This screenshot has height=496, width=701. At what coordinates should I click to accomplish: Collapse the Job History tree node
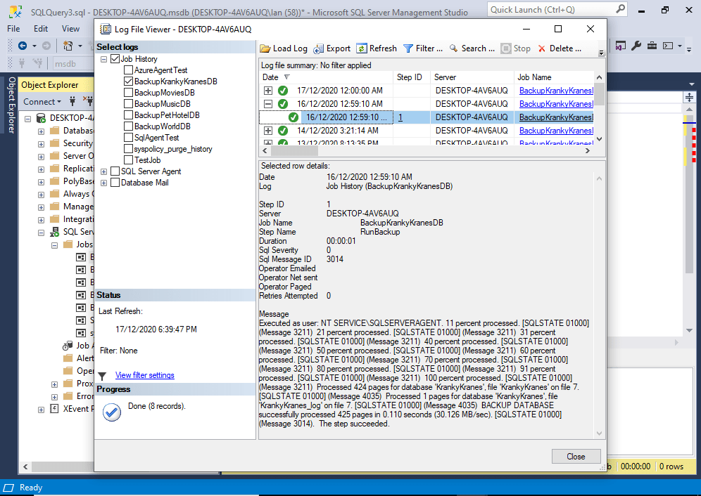(103, 59)
